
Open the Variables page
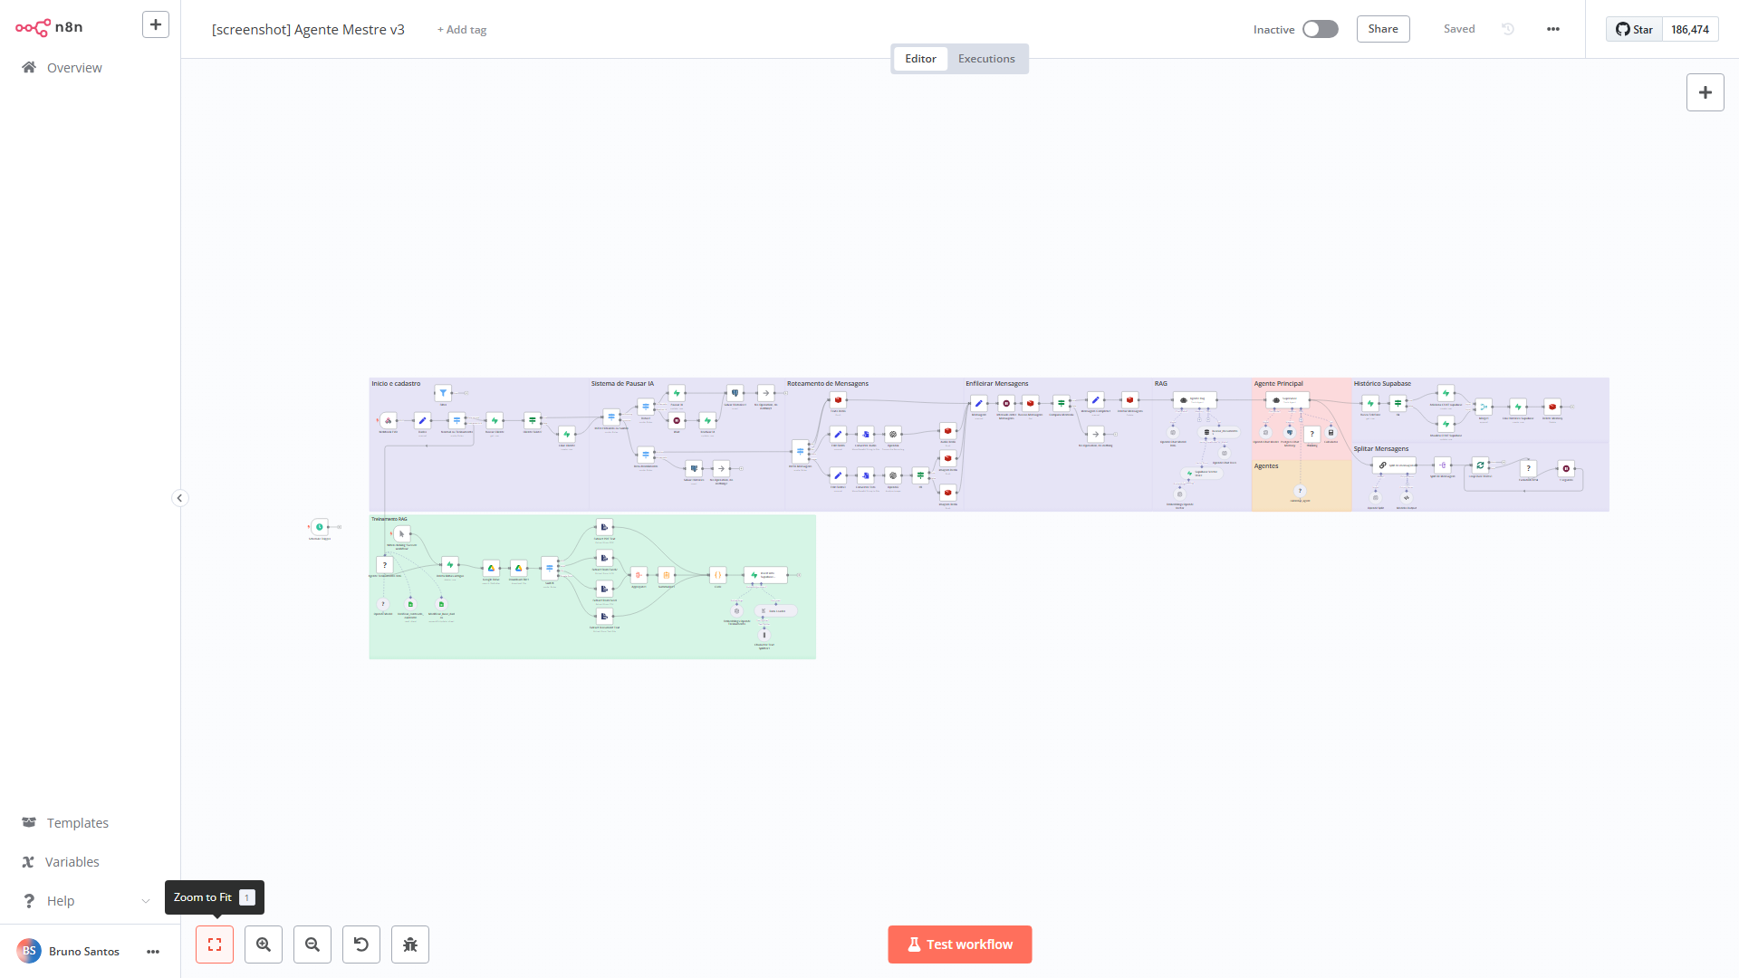pyautogui.click(x=72, y=862)
